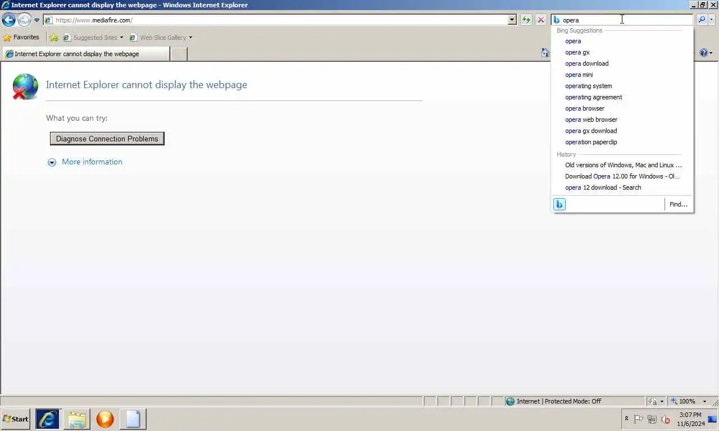719x431 pixels.
Task: Open history item 'Old versions of Windows, Mac and Linux'
Action: point(622,165)
